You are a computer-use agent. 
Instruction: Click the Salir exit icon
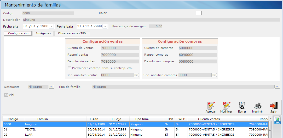(x=273, y=106)
